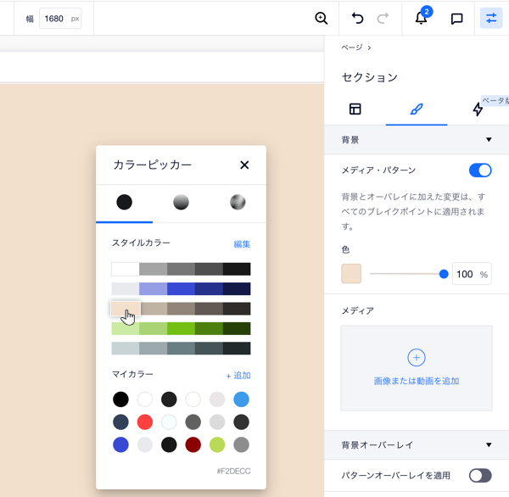
Task: Select the pale green style swatch
Action: point(126,328)
